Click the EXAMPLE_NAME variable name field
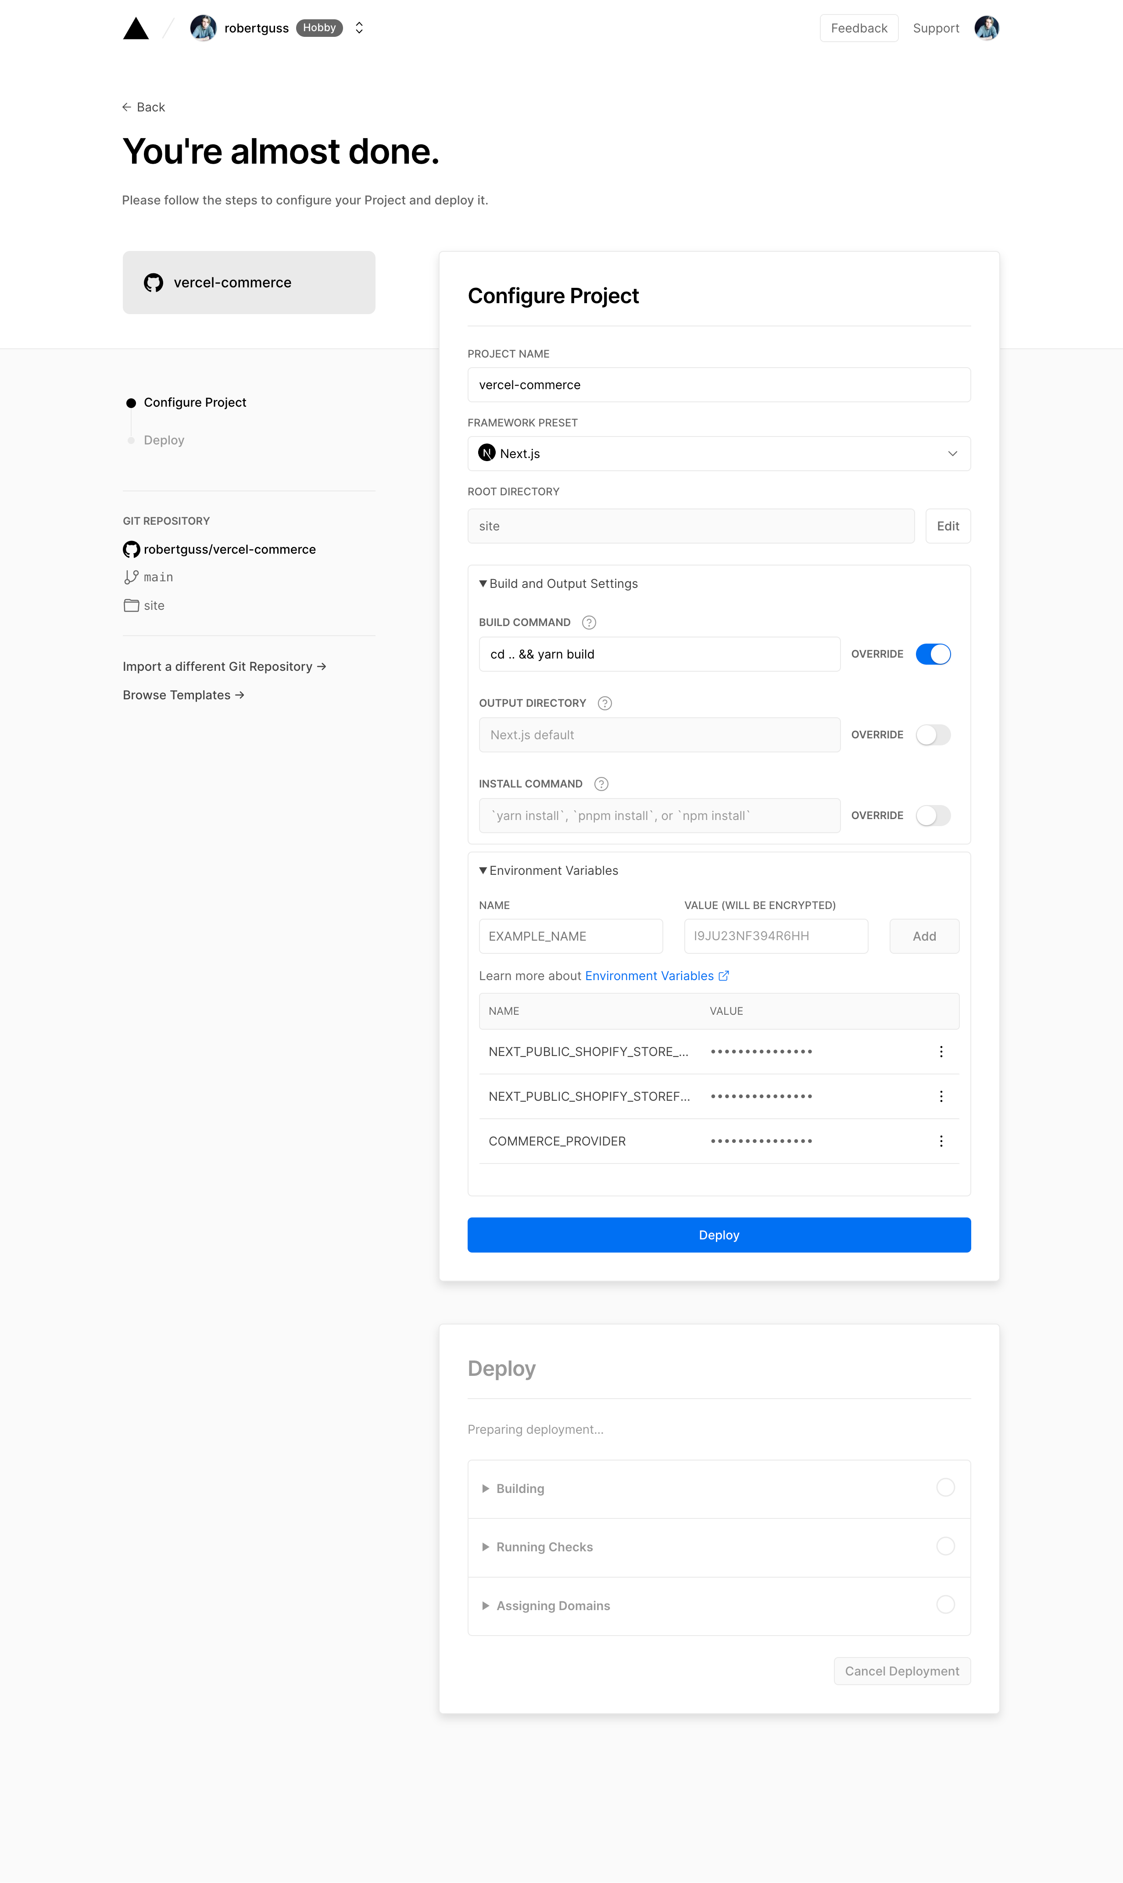 coord(571,937)
